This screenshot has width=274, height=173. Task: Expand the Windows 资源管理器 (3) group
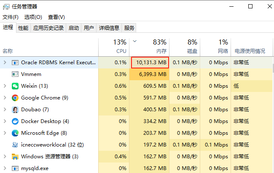point(5,157)
